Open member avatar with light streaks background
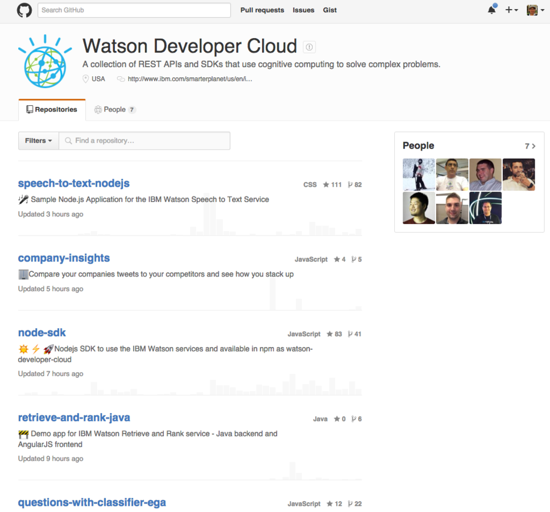The height and width of the screenshot is (512, 550). click(x=486, y=208)
